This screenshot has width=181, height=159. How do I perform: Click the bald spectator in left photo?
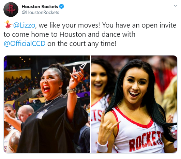click(x=26, y=113)
